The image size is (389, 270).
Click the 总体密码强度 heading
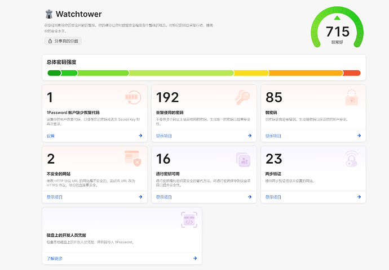(61, 62)
